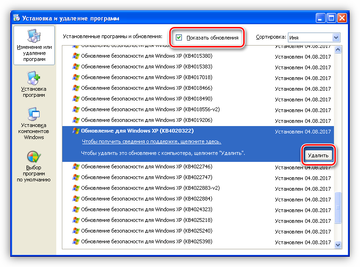Toggle the Показать обновления checkbox

click(x=179, y=37)
